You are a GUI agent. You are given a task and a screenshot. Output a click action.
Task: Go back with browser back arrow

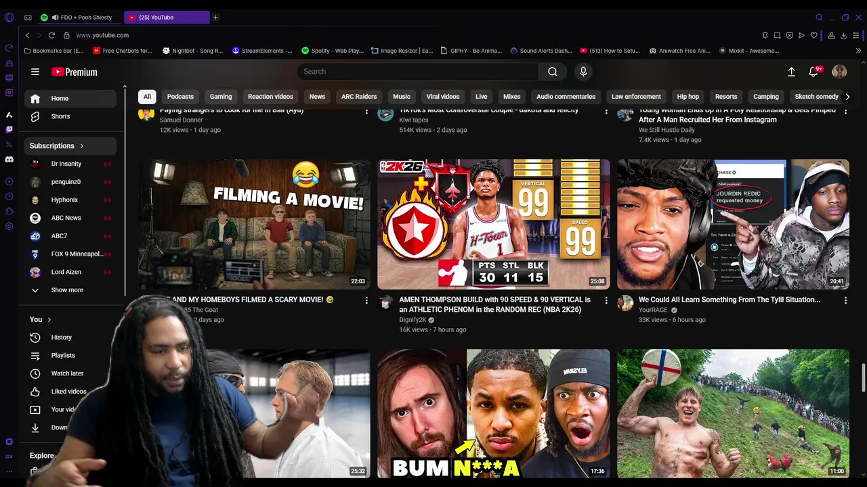click(27, 35)
